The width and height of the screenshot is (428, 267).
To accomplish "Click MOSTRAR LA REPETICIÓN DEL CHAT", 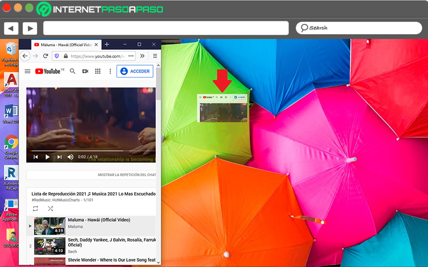I will tap(127, 175).
